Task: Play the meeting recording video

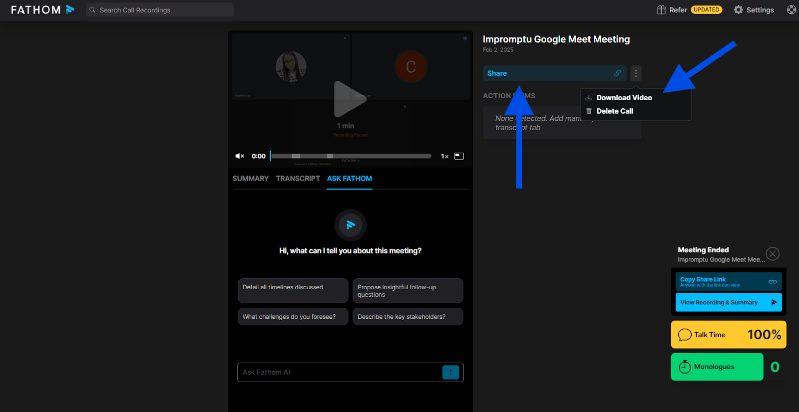Action: pyautogui.click(x=350, y=99)
